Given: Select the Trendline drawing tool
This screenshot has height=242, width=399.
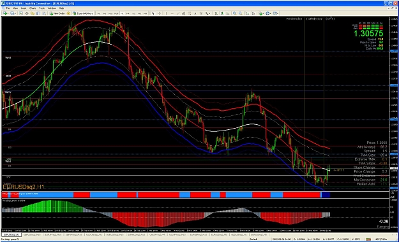Looking at the screenshot, I should (x=177, y=13).
